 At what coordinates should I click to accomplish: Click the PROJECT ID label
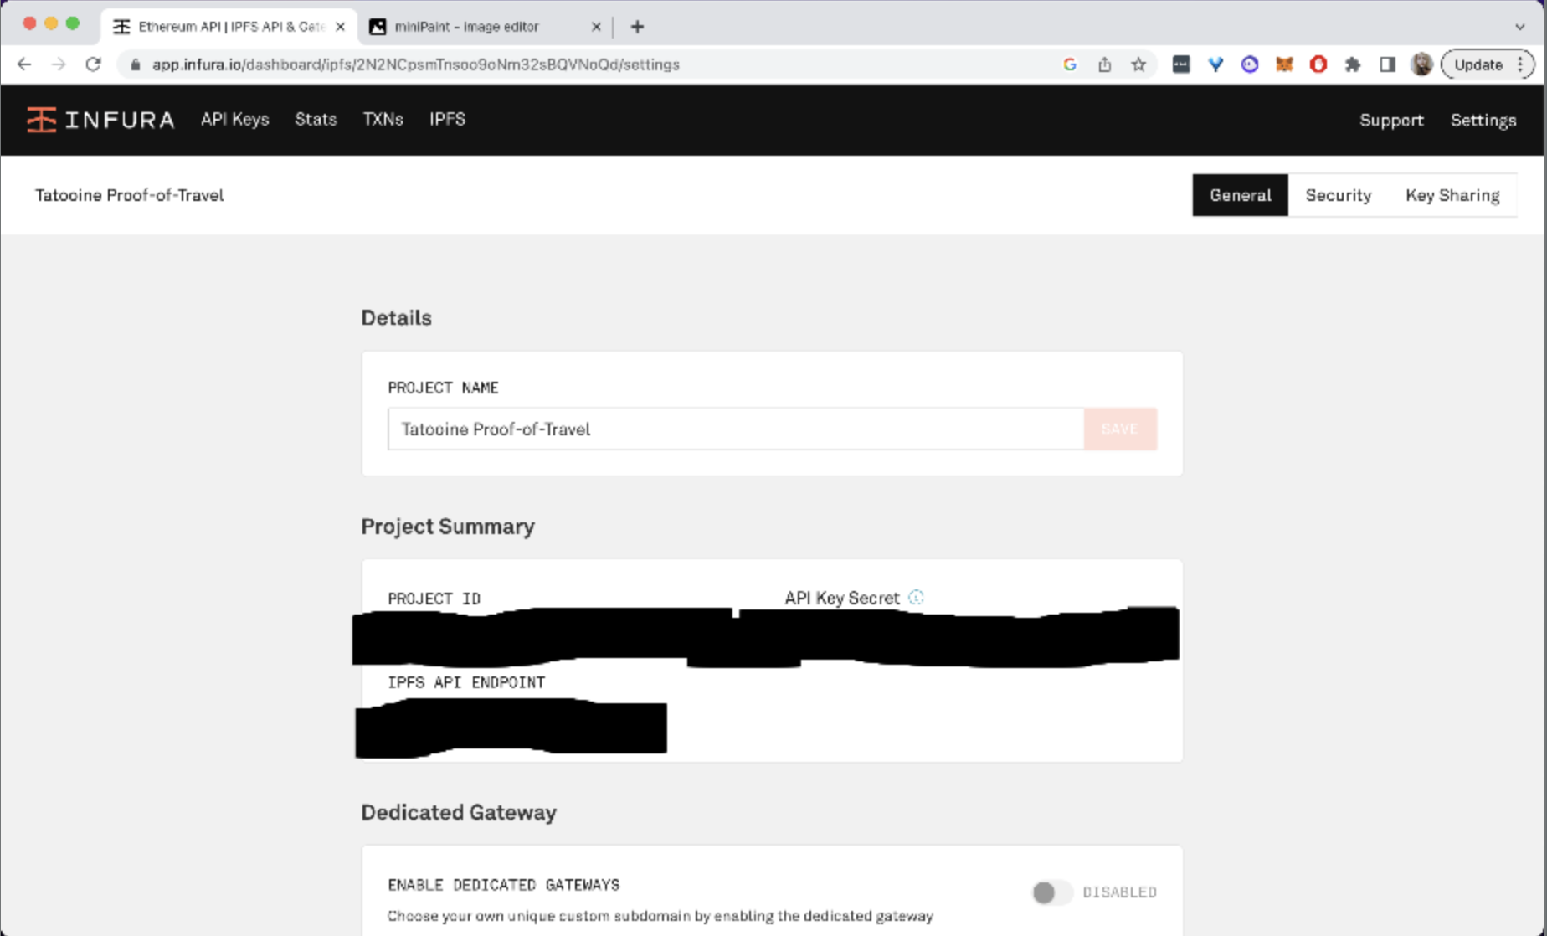pyautogui.click(x=434, y=599)
